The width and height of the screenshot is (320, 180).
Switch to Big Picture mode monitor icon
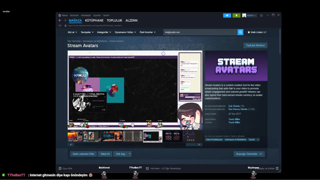pyautogui.click(x=261, y=15)
